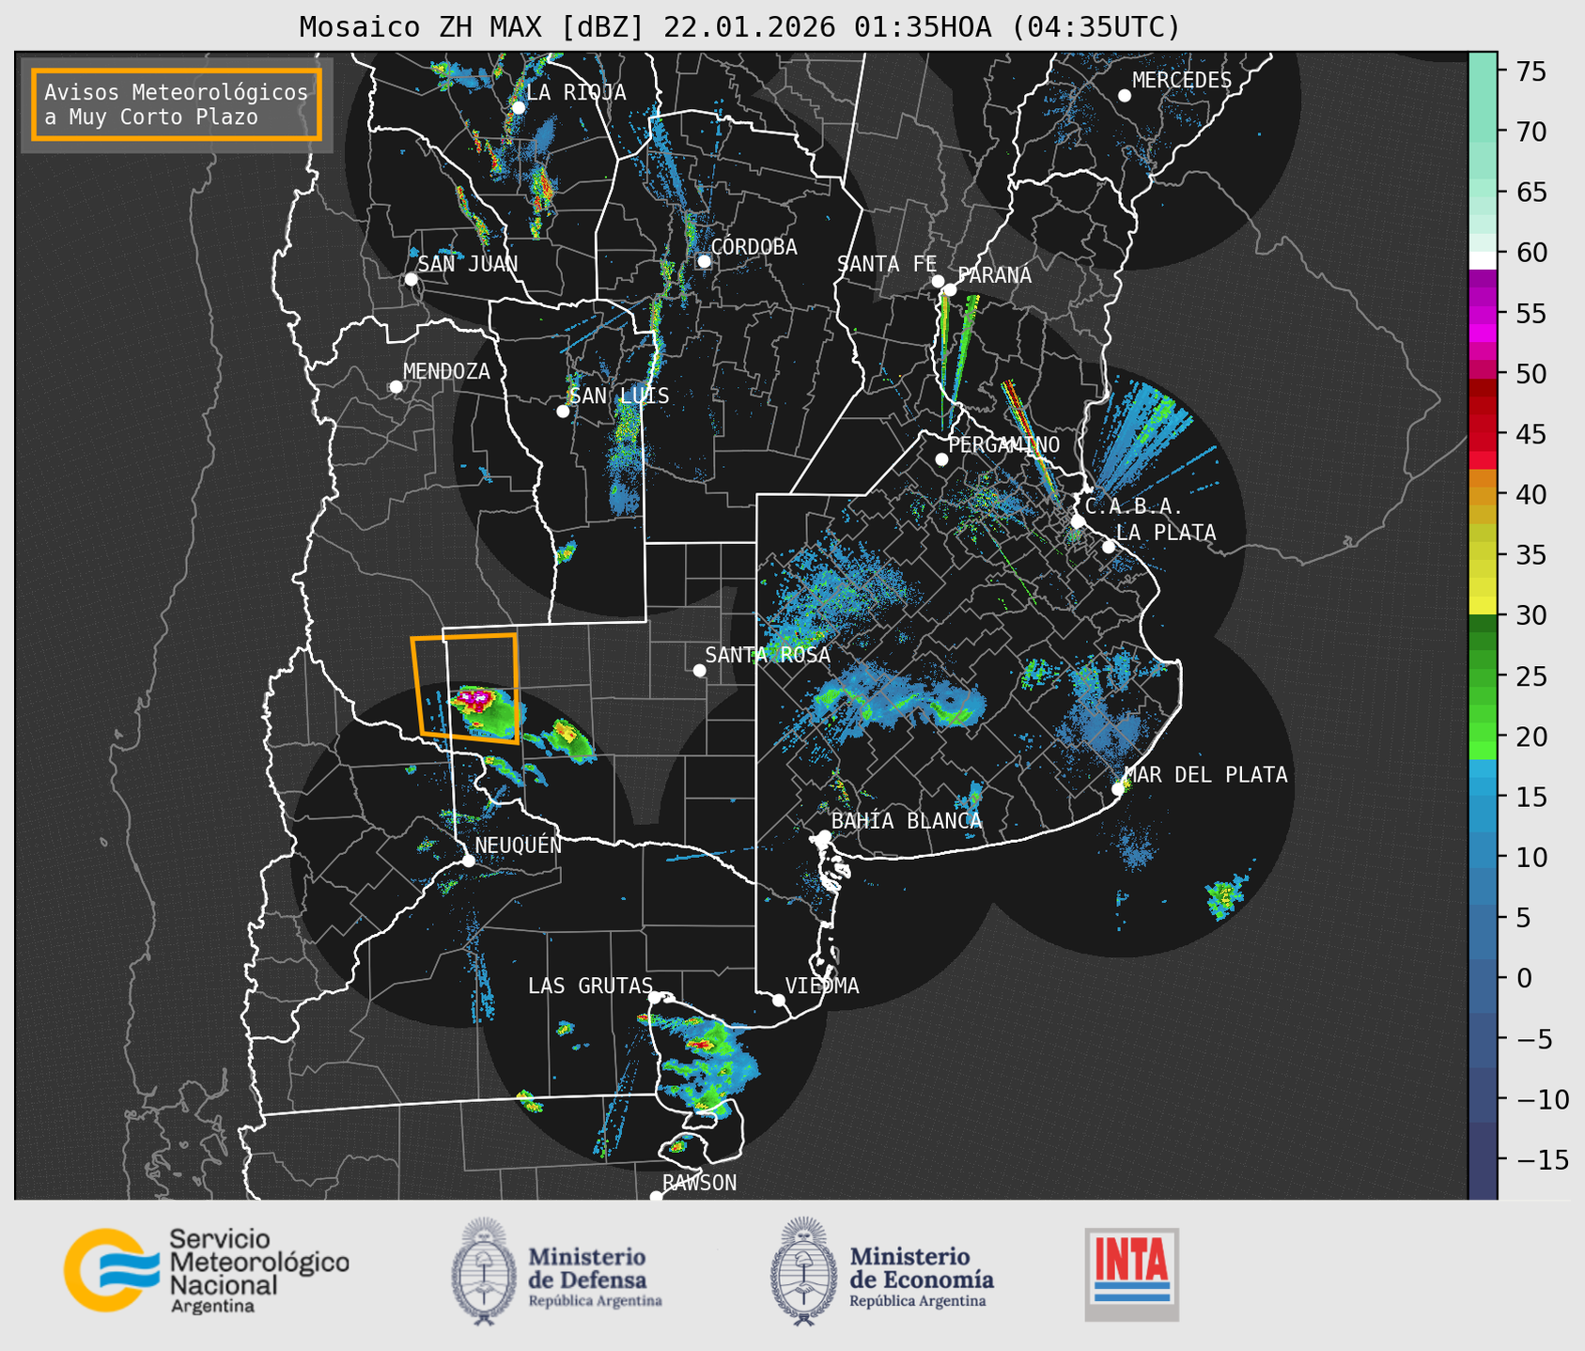Click the MERCEDES label text
The image size is (1585, 1351).
point(1182,80)
